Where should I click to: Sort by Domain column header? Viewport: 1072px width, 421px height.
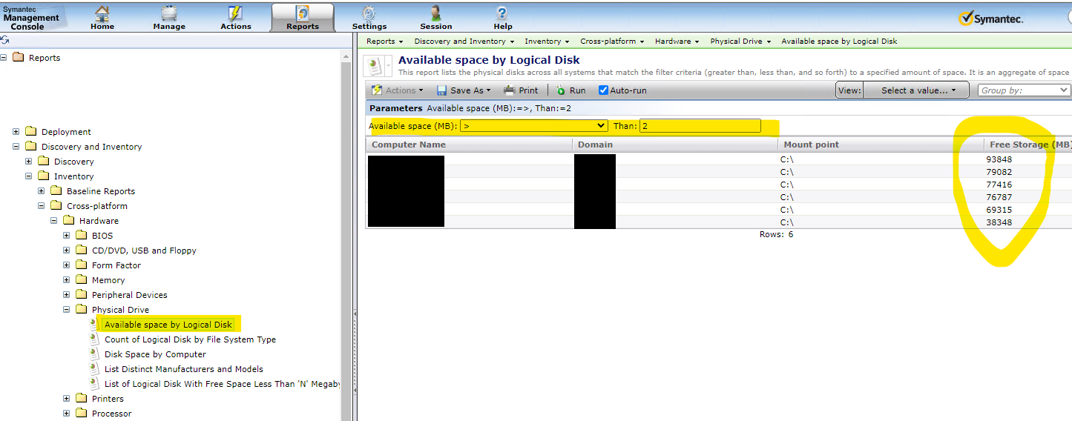[595, 145]
